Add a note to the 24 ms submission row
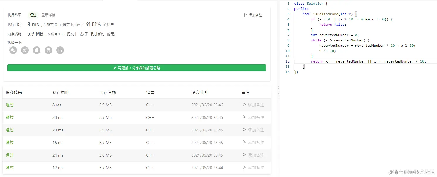437x177 pixels. click(253, 155)
